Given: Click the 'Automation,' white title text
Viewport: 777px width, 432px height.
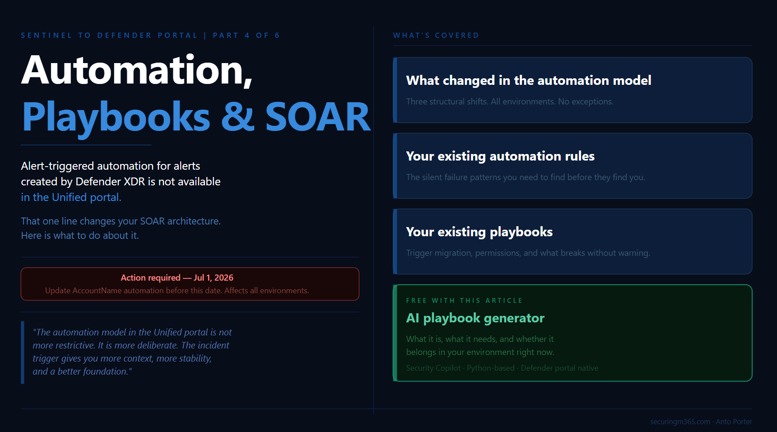Looking at the screenshot, I should coord(137,70).
